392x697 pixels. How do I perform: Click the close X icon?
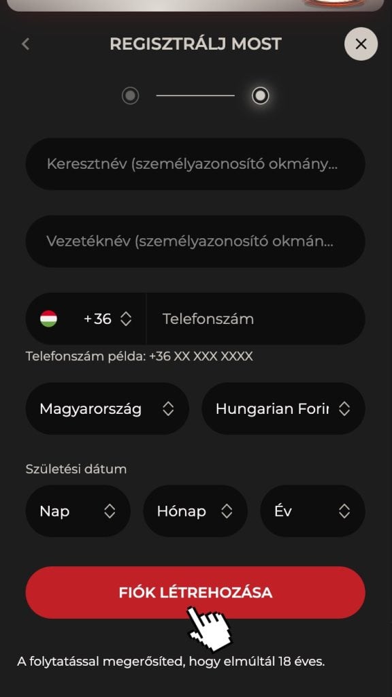coord(361,44)
